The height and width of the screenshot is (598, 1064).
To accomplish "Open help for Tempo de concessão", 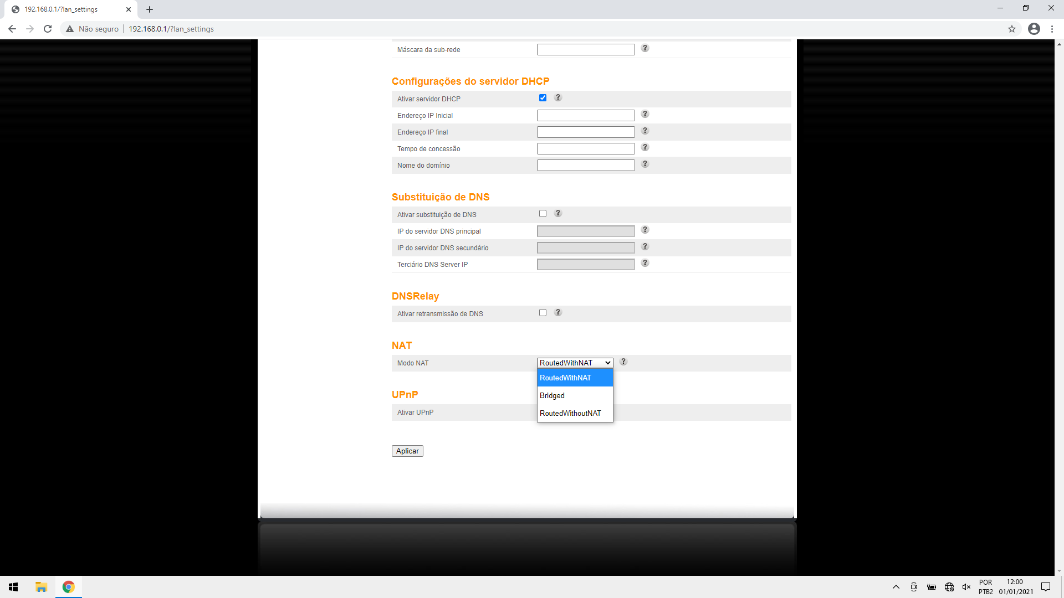I will tap(645, 148).
